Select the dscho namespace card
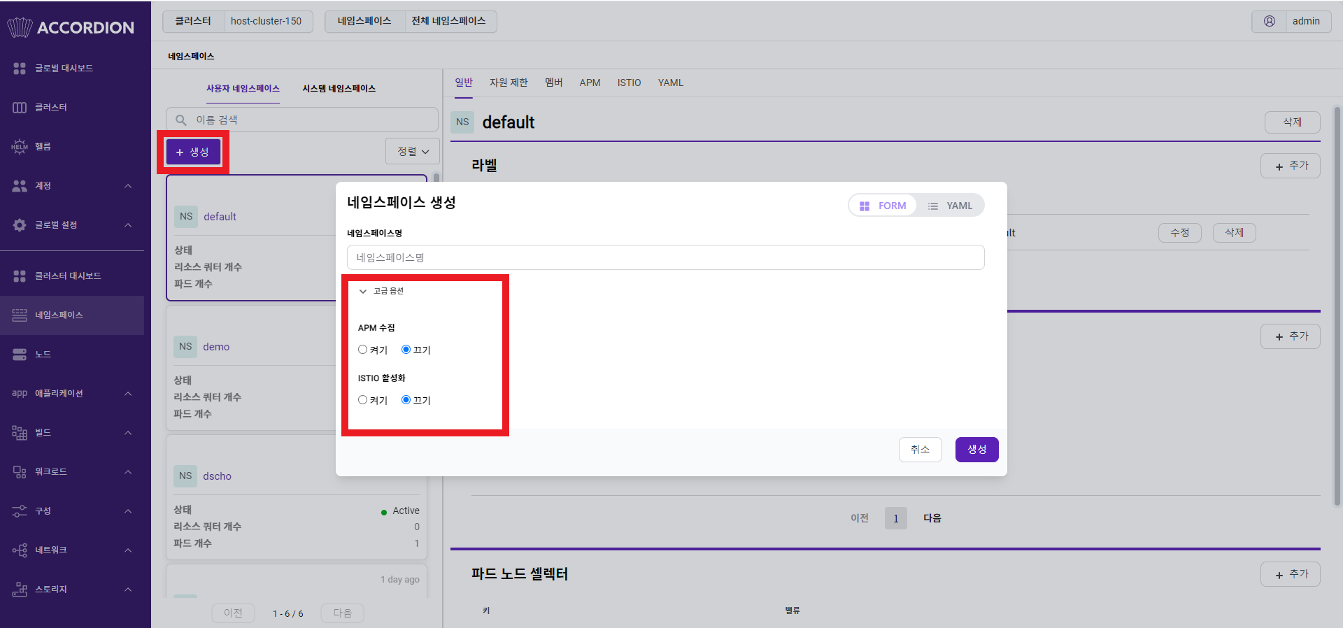Screen dimensions: 1343x628 [297, 497]
